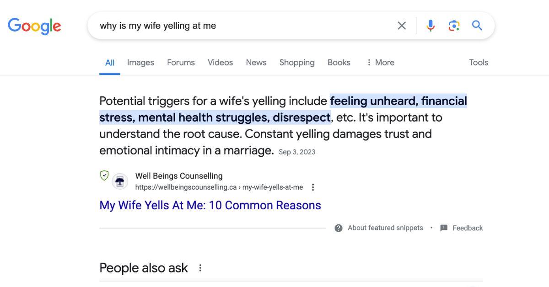Screen dimensions: 549x287
Task: Click the About featured snippets help icon
Action: (x=339, y=228)
